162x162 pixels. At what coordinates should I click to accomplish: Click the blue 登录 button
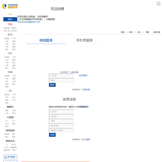tap(52, 85)
